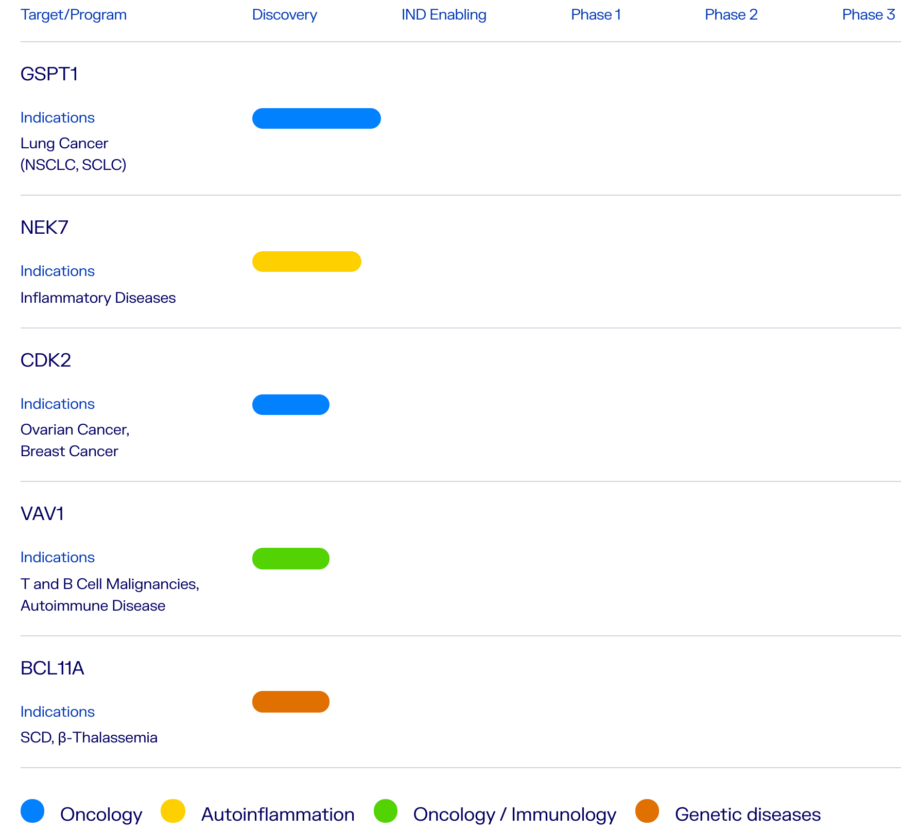Select the BCL11A program title
The width and height of the screenshot is (901, 831).
[x=52, y=668]
